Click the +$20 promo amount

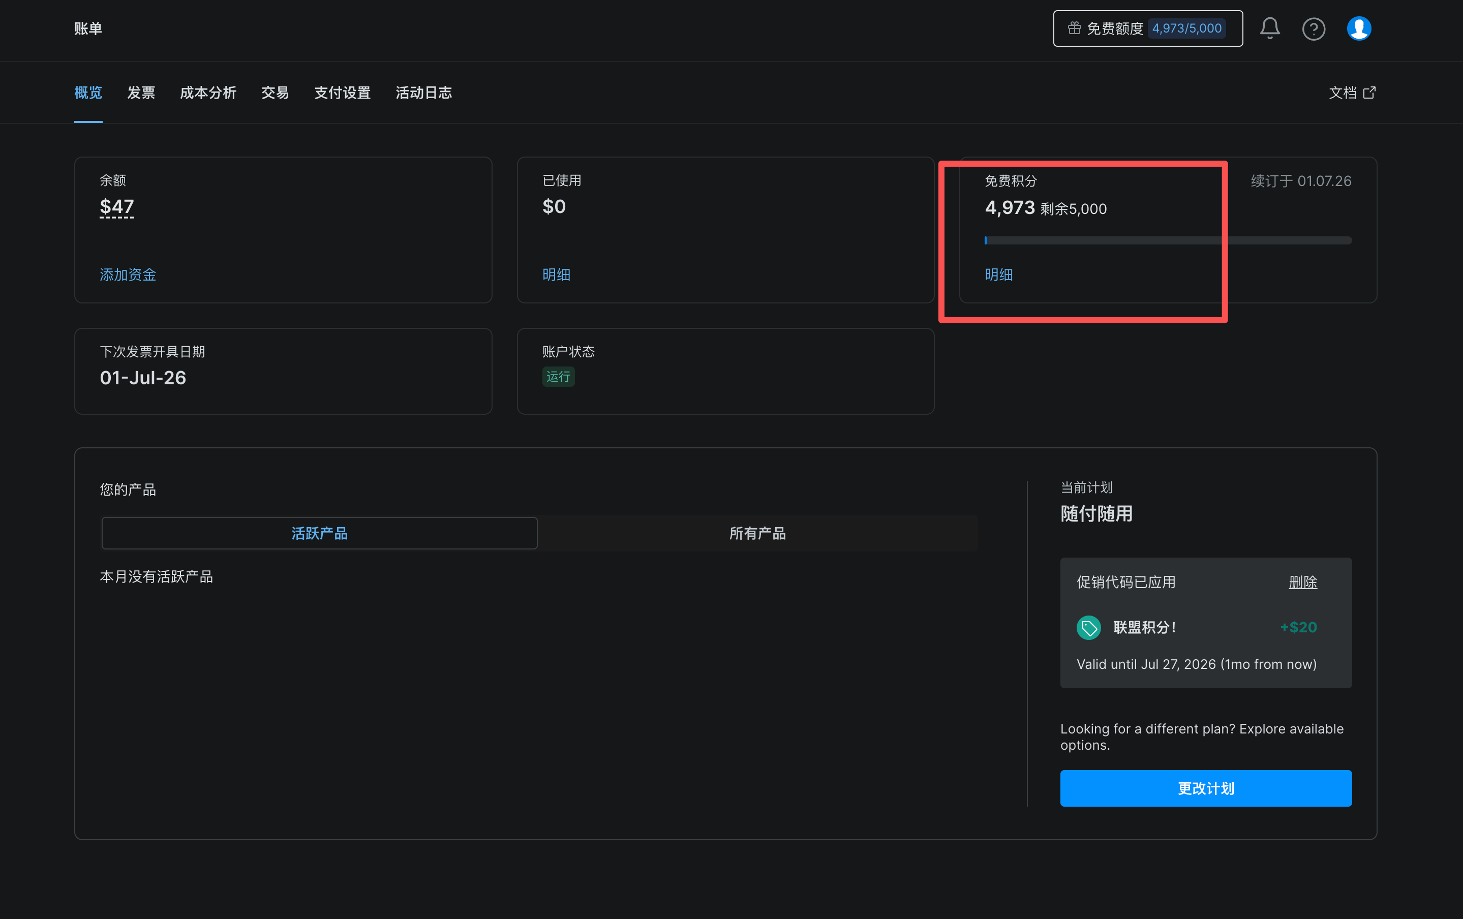click(1298, 627)
